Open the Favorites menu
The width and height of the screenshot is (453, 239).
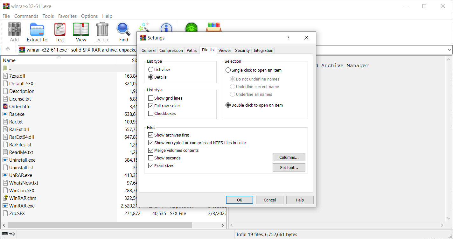67,16
